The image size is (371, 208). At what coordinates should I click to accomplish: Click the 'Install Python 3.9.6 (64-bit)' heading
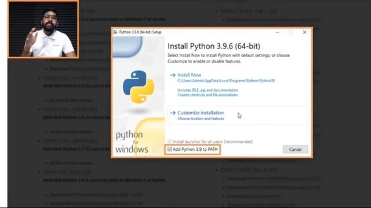(x=214, y=46)
